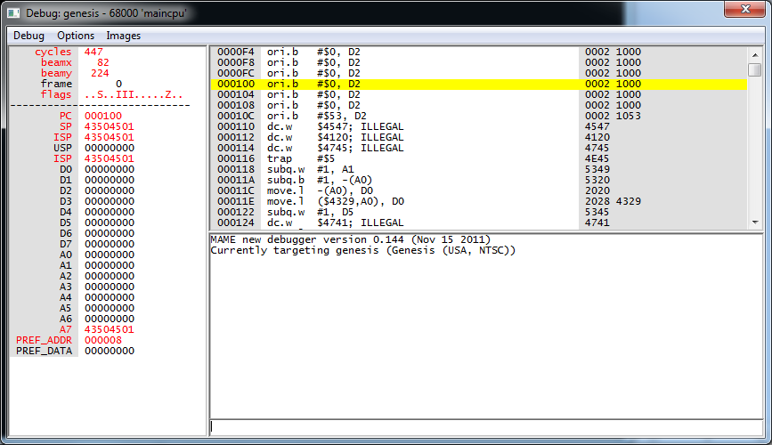Open the Images menu
772x445 pixels.
pos(123,36)
